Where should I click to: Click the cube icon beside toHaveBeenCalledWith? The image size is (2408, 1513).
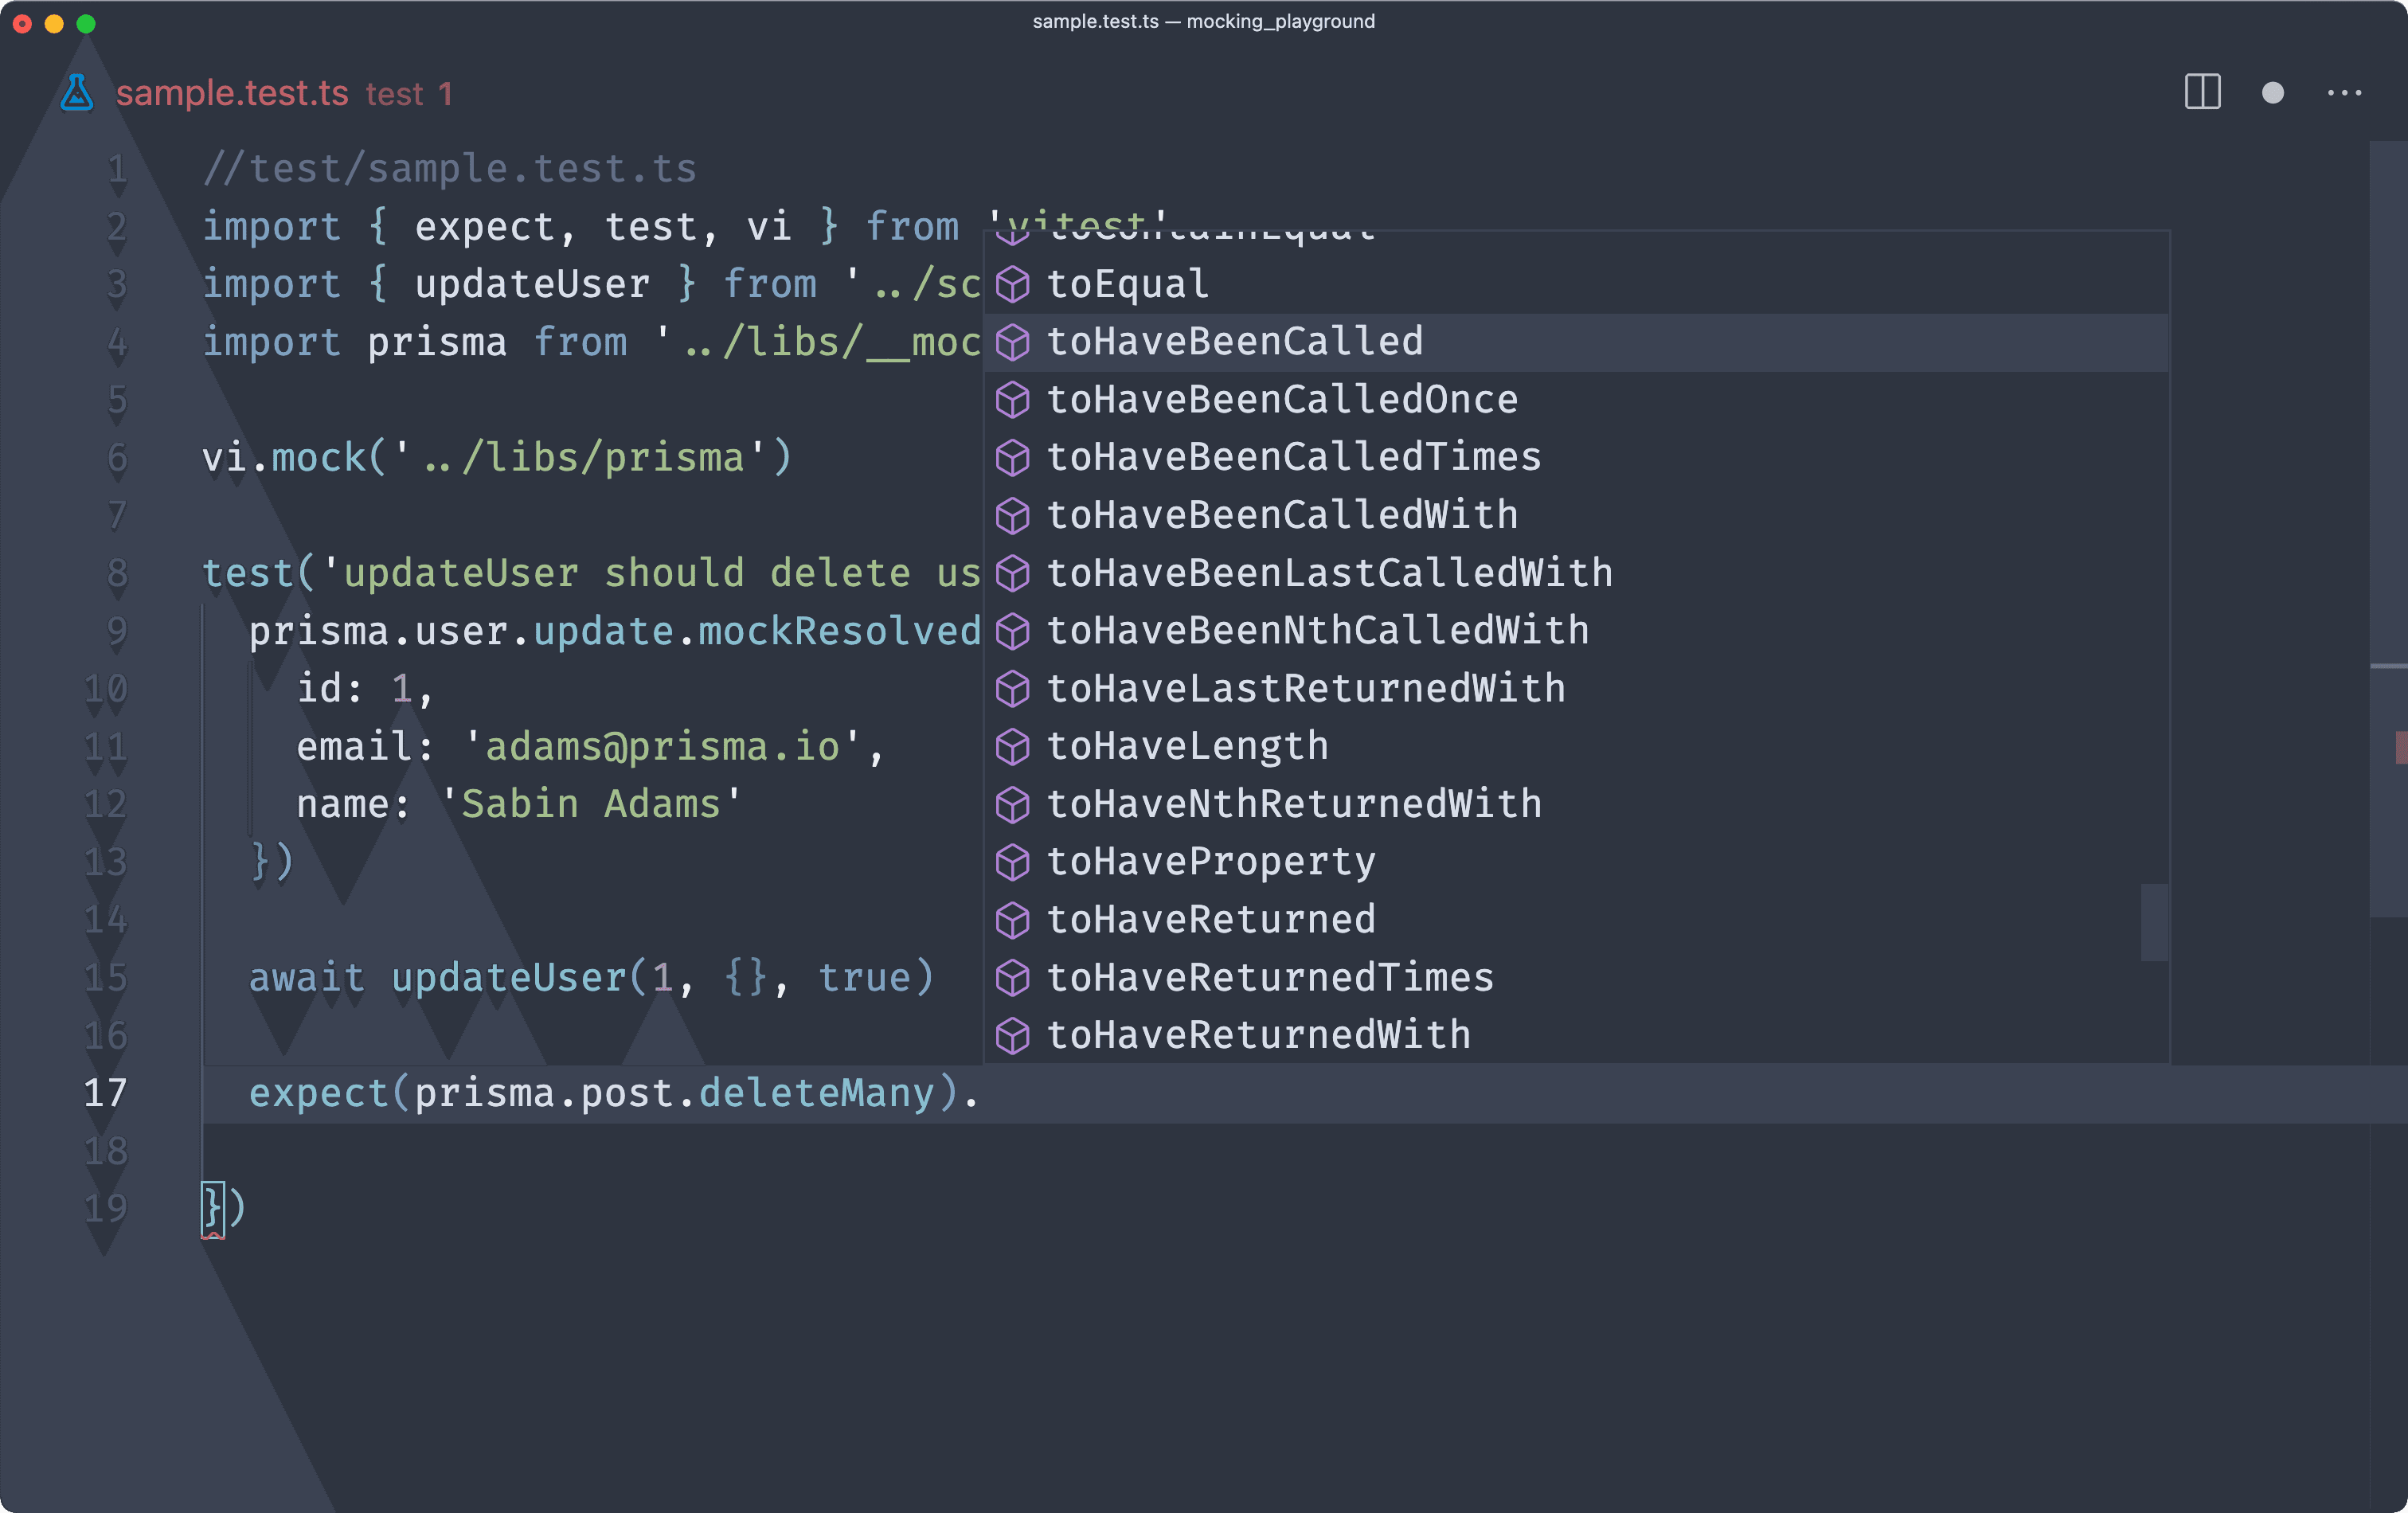(1013, 515)
